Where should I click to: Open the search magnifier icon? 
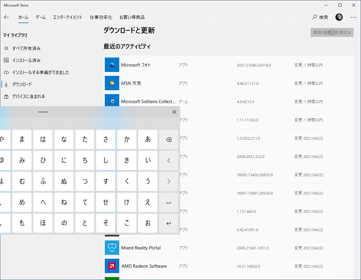tap(314, 17)
